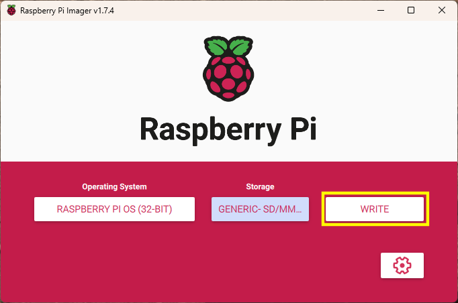Viewport: 458px width, 303px height.
Task: Close the Raspberry Pi Imager window
Action: 442,11
